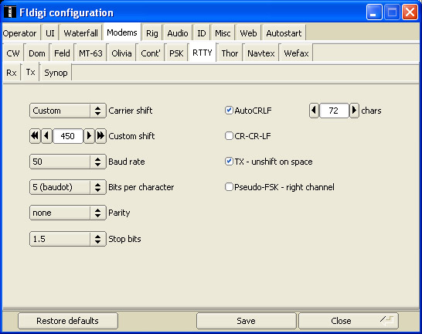
Task: Open the Baud rate dropdown
Action: point(68,162)
